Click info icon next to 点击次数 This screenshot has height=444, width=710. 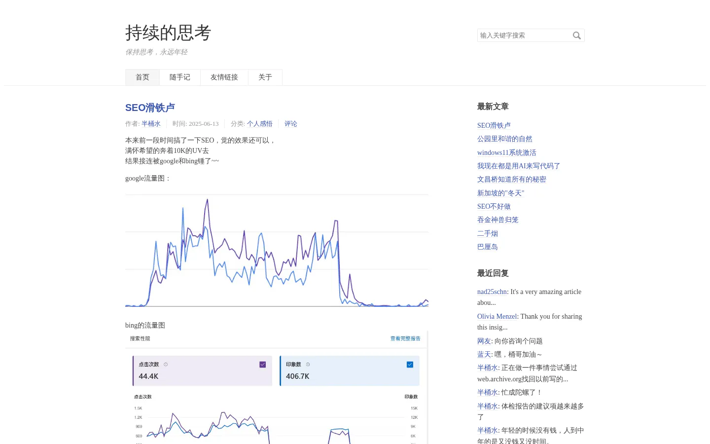click(x=166, y=365)
